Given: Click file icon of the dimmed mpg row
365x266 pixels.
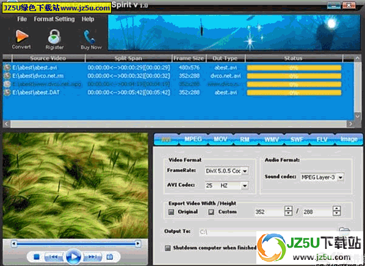Looking at the screenshot, I should [x=7, y=84].
